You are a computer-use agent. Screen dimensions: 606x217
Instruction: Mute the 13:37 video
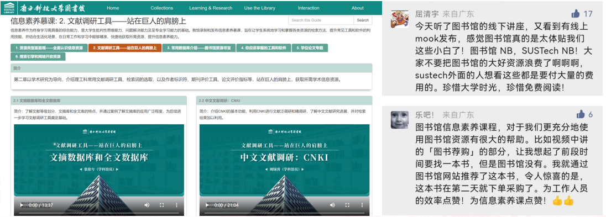click(x=147, y=205)
